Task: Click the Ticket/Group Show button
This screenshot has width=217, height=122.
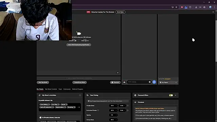Action: (80, 82)
